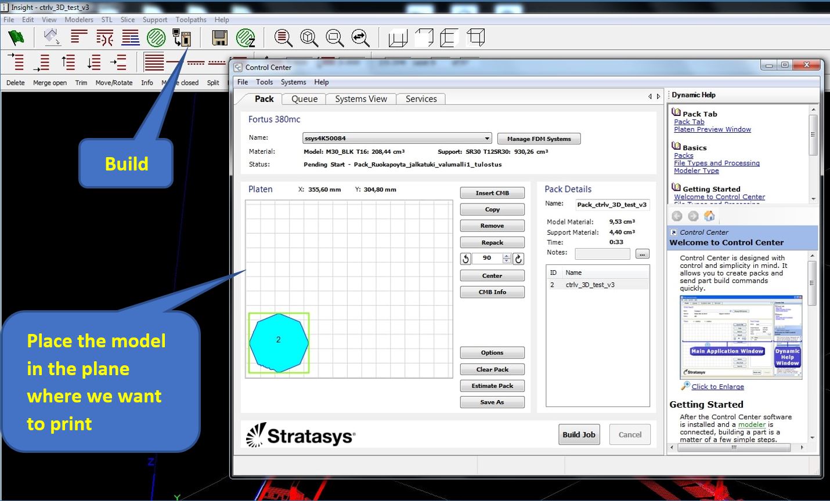830x501 pixels.
Task: Click the Dynamic Help back arrow icon
Action: click(x=677, y=216)
